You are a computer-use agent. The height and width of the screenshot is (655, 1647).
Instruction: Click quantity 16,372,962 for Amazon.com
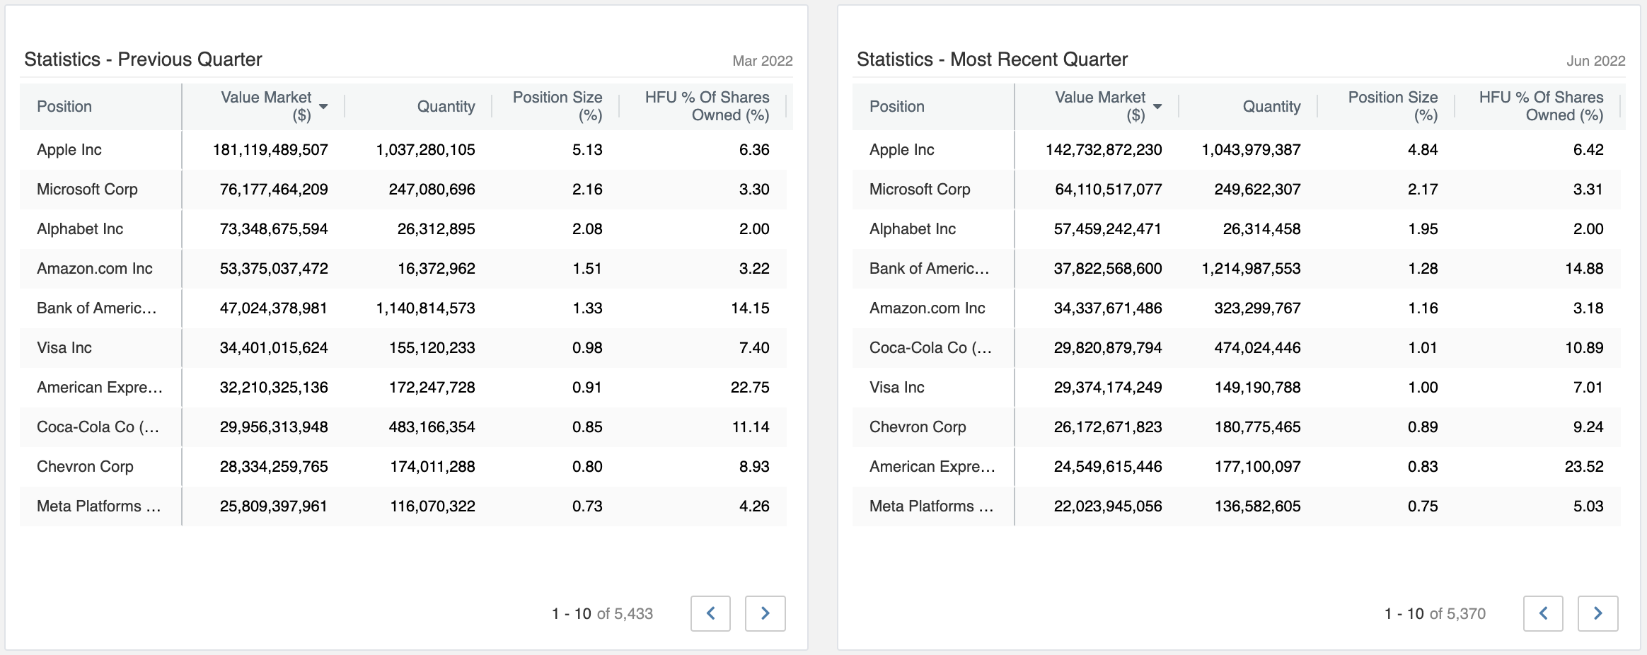(437, 269)
